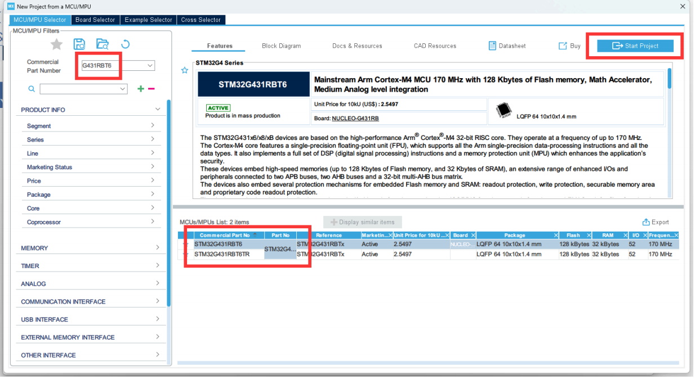Open the CAD Resources tab
This screenshot has height=380, width=695.
pyautogui.click(x=435, y=46)
